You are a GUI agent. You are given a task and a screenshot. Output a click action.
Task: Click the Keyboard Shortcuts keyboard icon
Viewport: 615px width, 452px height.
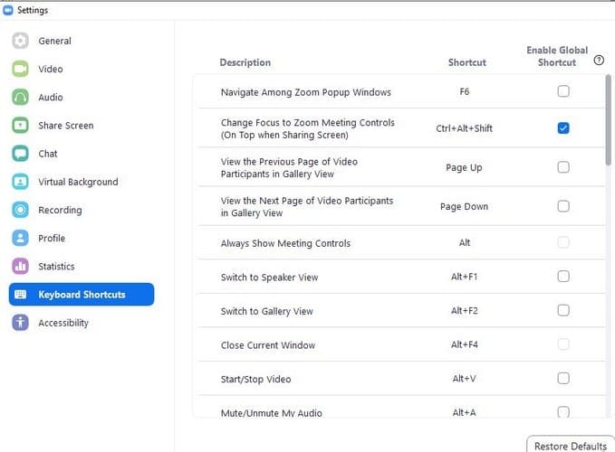[x=20, y=295]
